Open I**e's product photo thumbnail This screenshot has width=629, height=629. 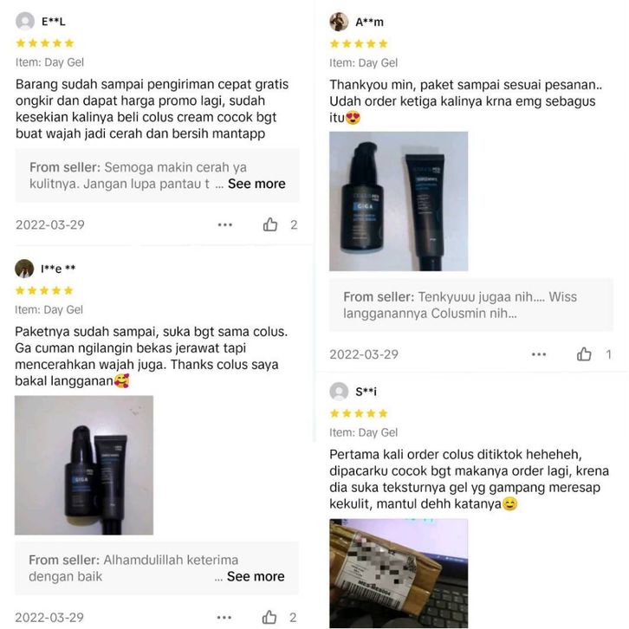tap(84, 465)
